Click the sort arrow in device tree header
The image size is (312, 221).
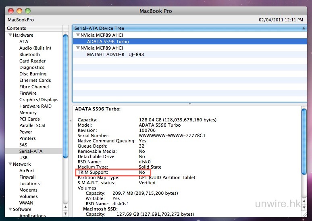click(304, 28)
